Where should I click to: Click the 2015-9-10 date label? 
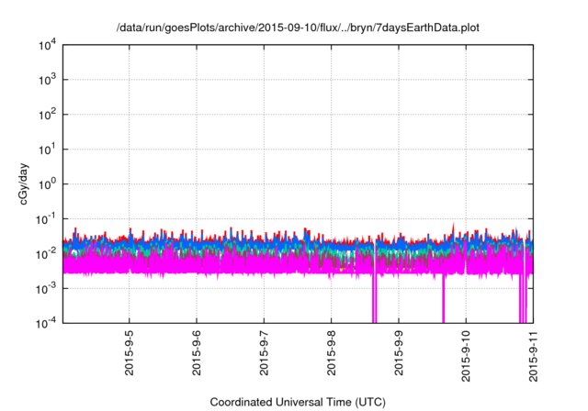(466, 356)
